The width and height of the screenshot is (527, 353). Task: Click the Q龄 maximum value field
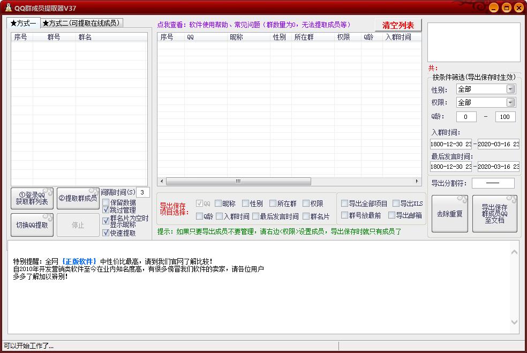click(505, 117)
